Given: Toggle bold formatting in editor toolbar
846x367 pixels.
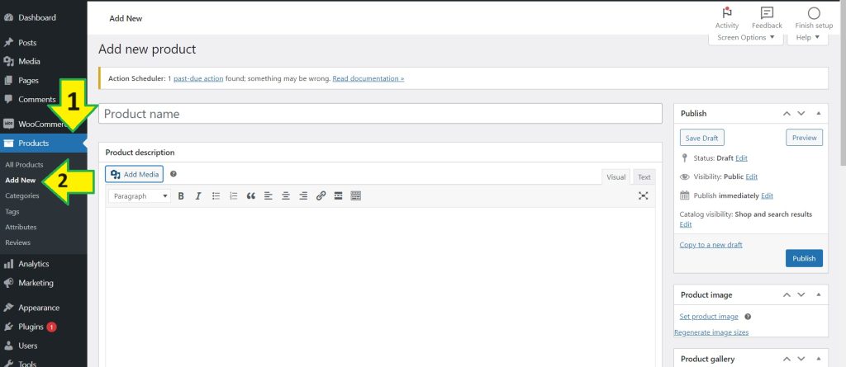Looking at the screenshot, I should pyautogui.click(x=181, y=196).
